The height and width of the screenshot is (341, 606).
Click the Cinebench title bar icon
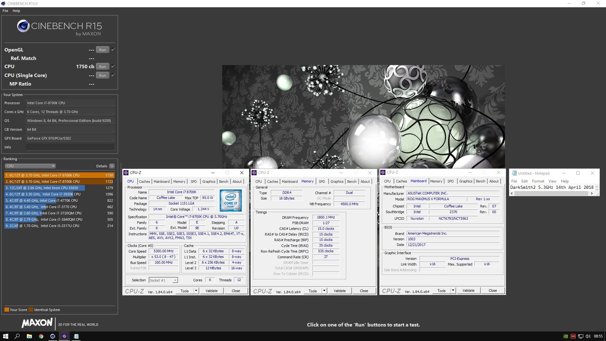point(3,3)
